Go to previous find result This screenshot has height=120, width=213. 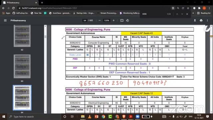(177, 14)
